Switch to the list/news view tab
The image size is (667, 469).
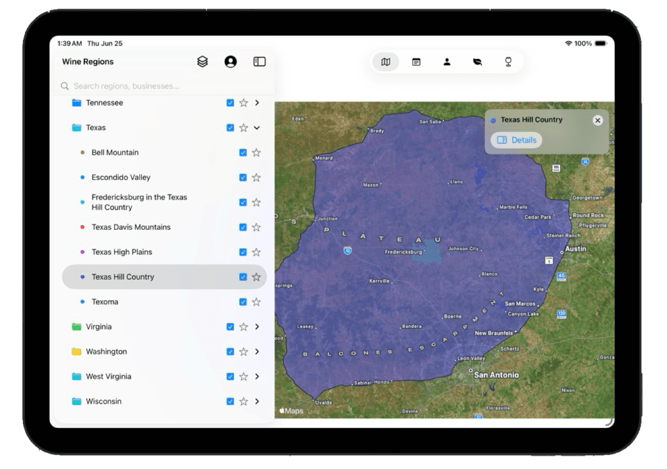416,62
